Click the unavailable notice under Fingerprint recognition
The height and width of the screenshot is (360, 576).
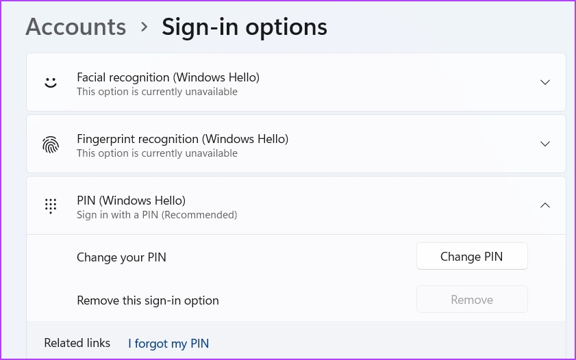click(x=157, y=153)
